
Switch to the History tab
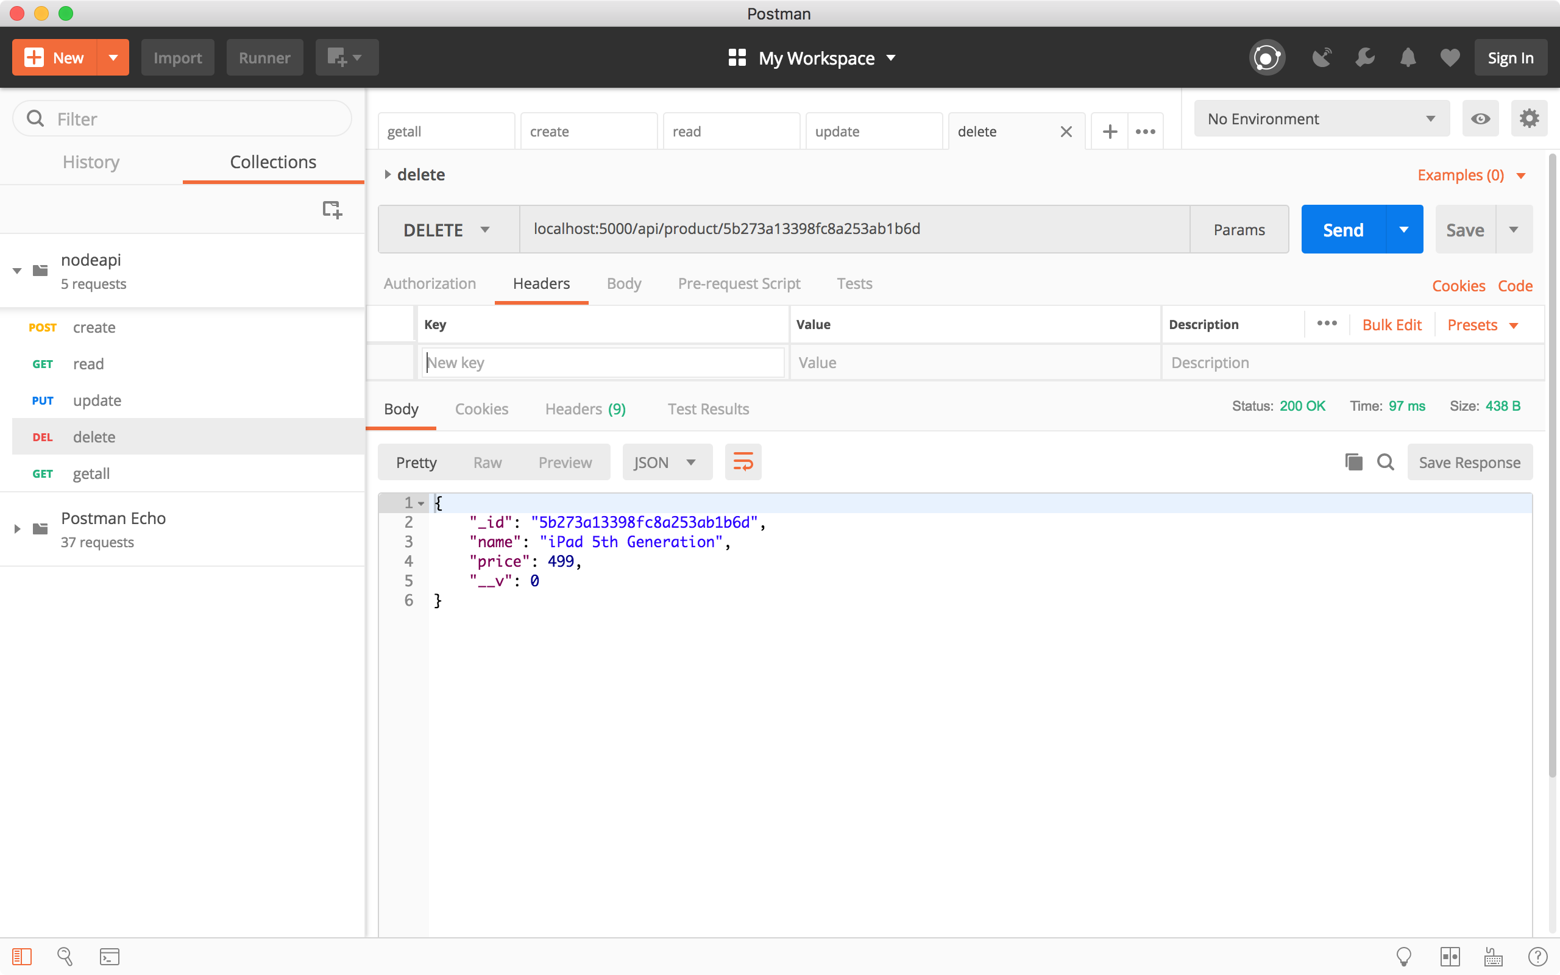coord(91,162)
